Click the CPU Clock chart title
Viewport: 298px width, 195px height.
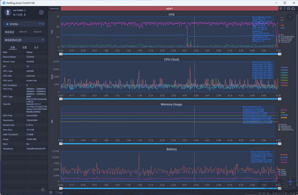pyautogui.click(x=171, y=60)
